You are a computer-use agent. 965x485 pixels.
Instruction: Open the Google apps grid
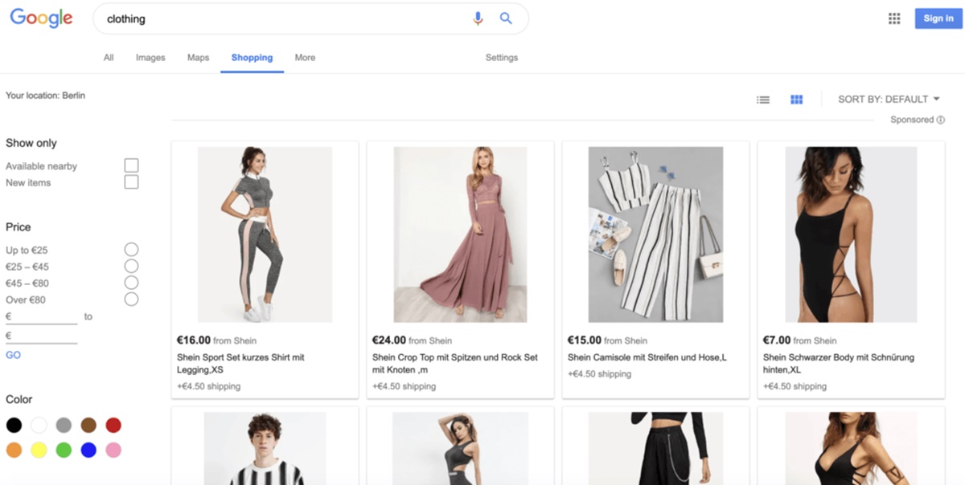tap(894, 18)
